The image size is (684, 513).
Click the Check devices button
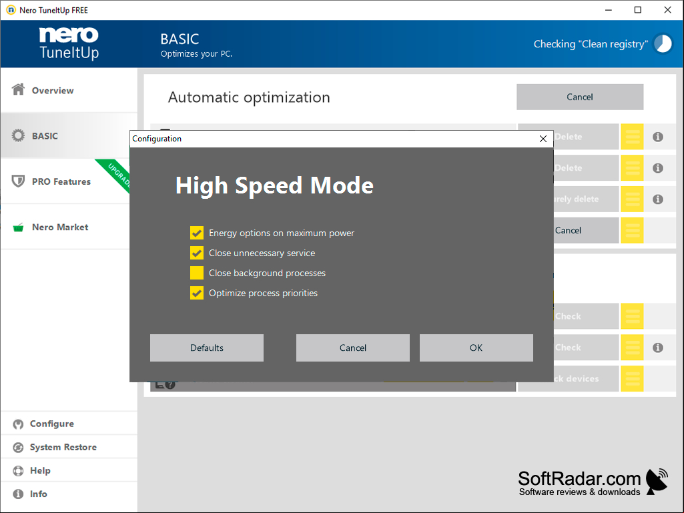586,379
